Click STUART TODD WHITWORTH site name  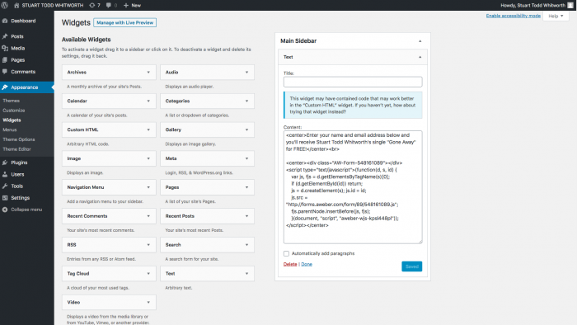[x=53, y=5]
